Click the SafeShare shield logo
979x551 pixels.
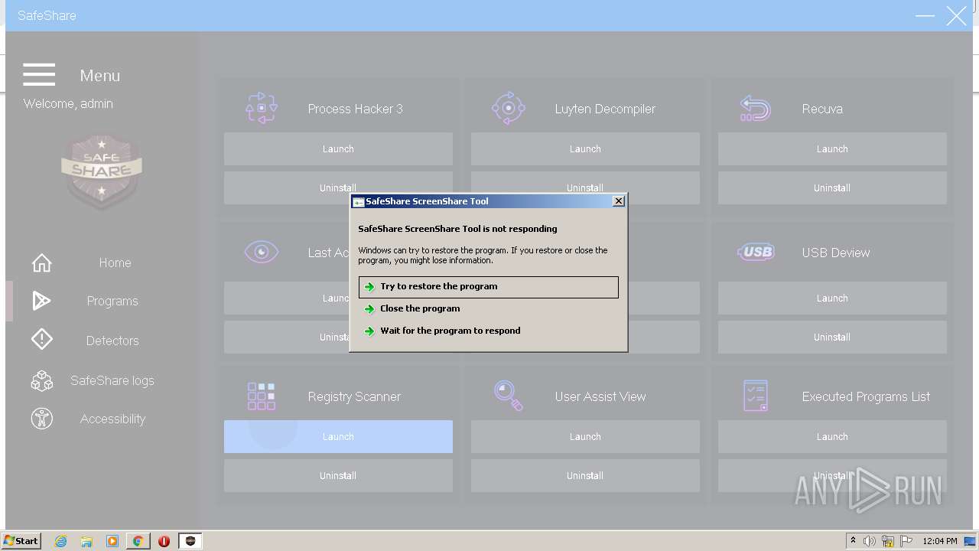pyautogui.click(x=102, y=171)
